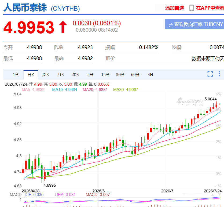Click the DEA: 0.031 indicator label

tap(65, 195)
